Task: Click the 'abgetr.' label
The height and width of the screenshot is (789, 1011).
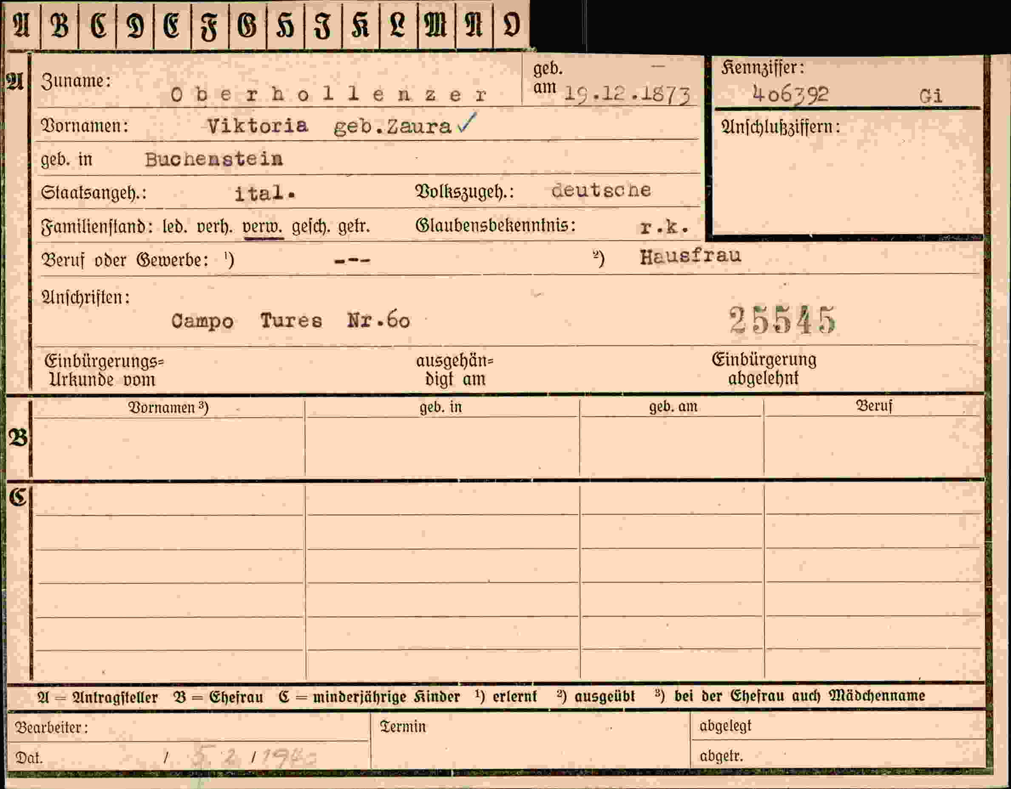Action: tap(721, 756)
